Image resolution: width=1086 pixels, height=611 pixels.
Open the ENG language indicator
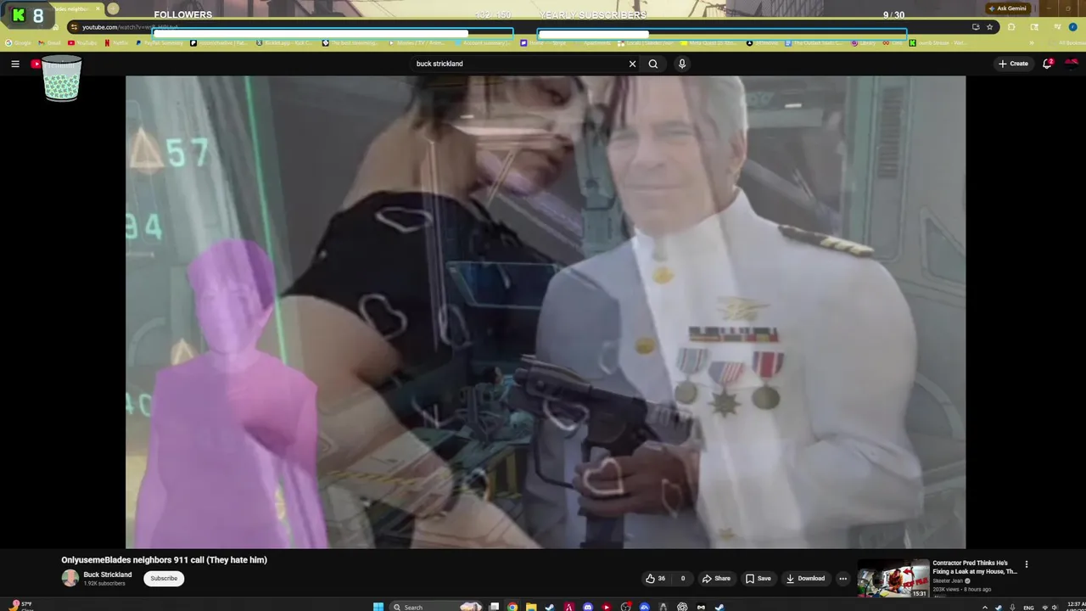tap(1029, 608)
